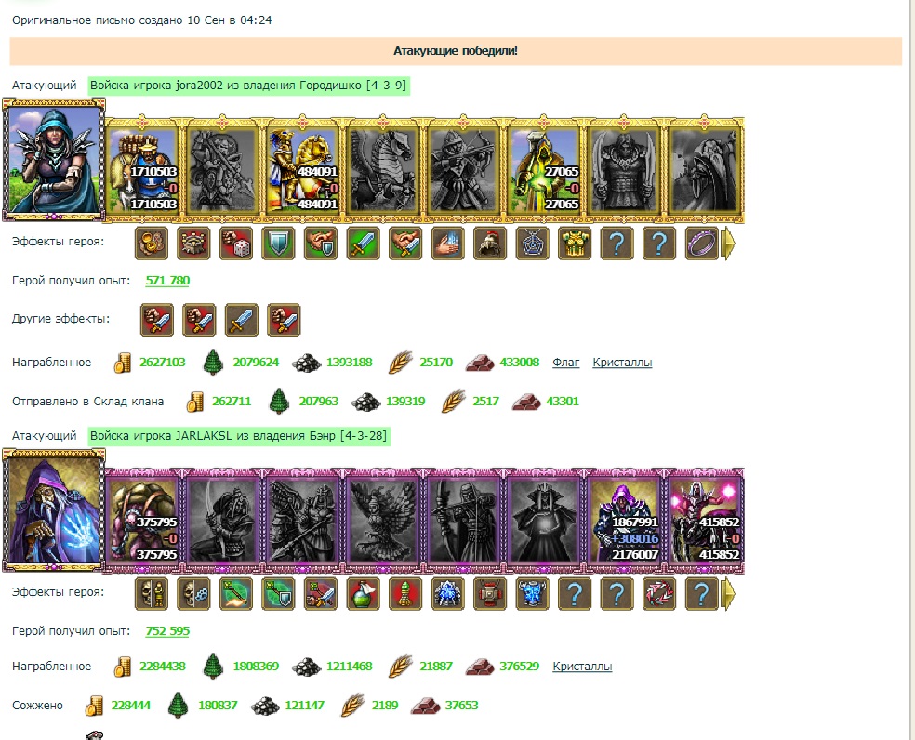Click the golden armor hero effect icon
Viewport: 915px width, 740px height.
(575, 243)
